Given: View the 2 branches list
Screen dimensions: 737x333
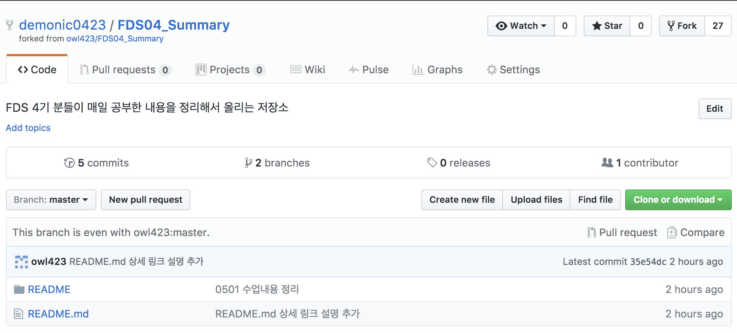Looking at the screenshot, I should 277,163.
